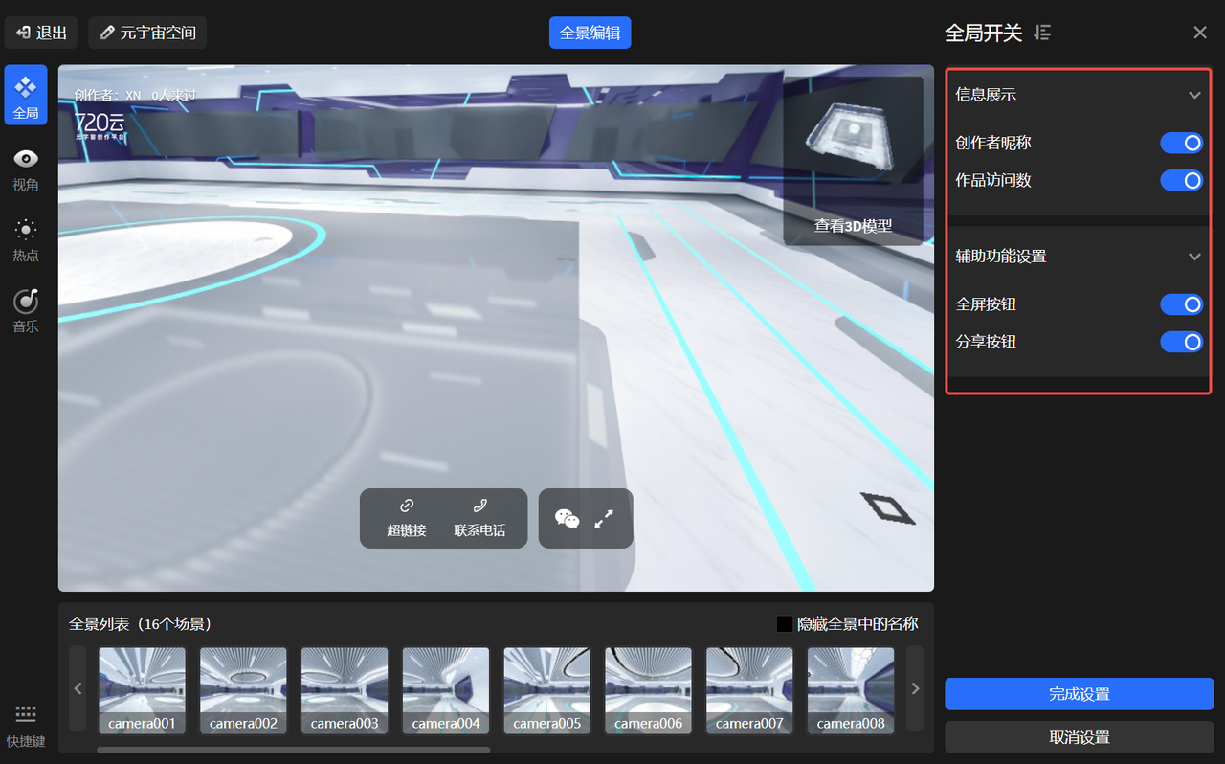Click the WeChat share icon in preview
This screenshot has width=1225, height=764.
pyautogui.click(x=568, y=518)
